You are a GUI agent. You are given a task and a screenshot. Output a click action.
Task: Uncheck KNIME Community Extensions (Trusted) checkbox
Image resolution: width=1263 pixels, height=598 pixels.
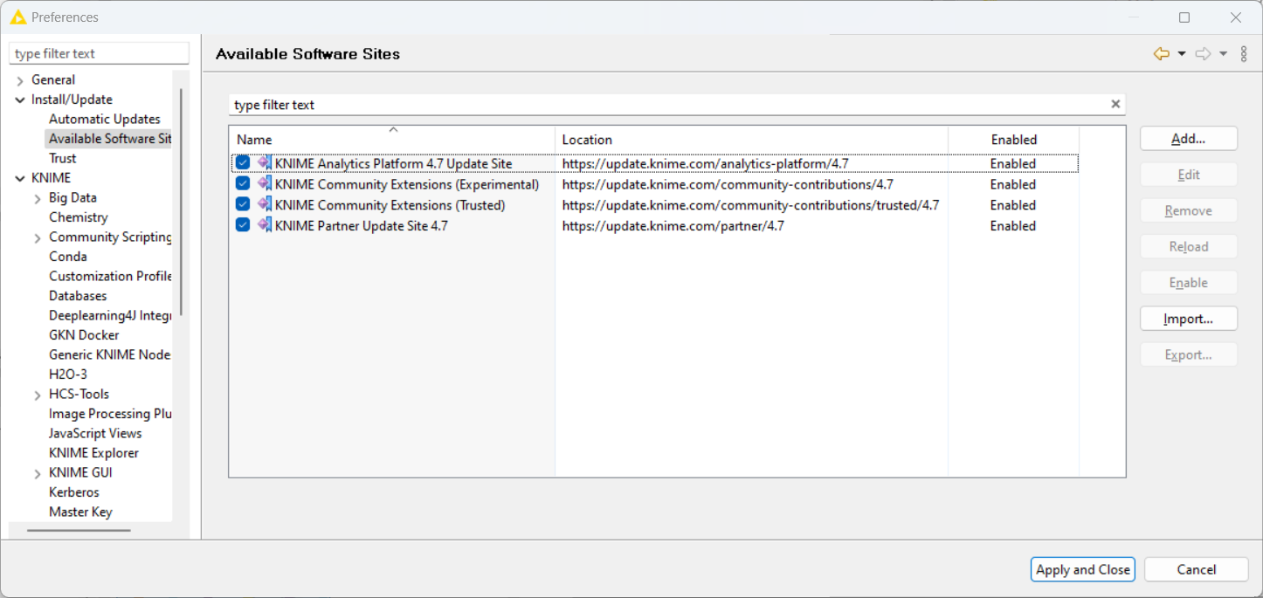coord(243,205)
